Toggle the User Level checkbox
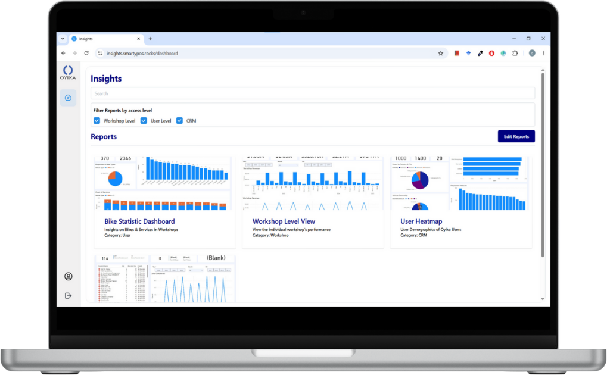 pos(144,121)
